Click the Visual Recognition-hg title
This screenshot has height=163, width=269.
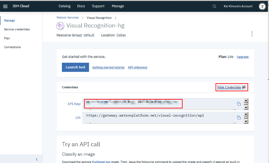point(95,26)
